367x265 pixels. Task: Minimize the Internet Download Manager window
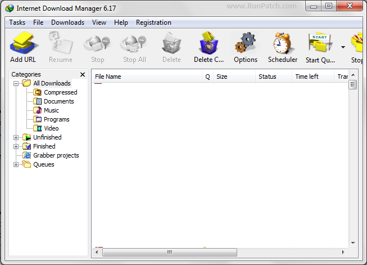pos(314,6)
